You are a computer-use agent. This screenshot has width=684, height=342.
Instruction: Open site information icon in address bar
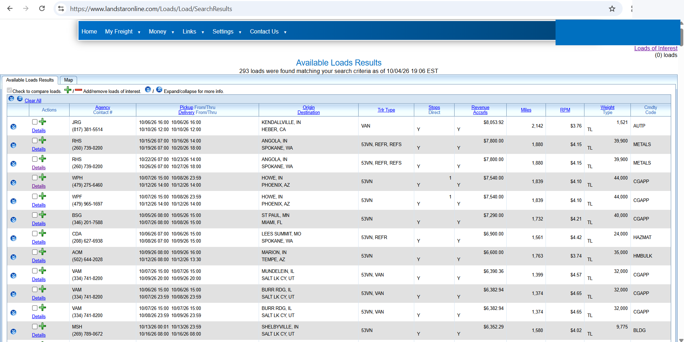pos(61,9)
